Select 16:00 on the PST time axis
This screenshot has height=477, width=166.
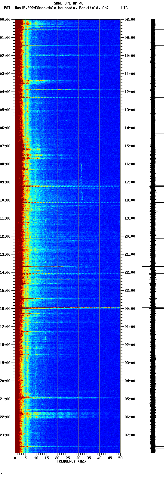tap(5, 309)
